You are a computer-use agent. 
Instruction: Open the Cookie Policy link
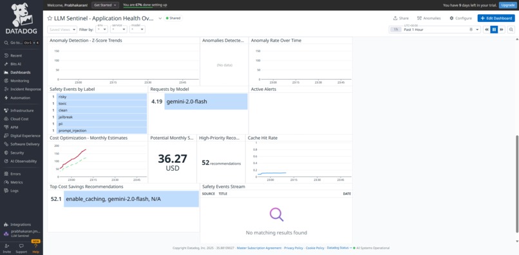(315, 248)
